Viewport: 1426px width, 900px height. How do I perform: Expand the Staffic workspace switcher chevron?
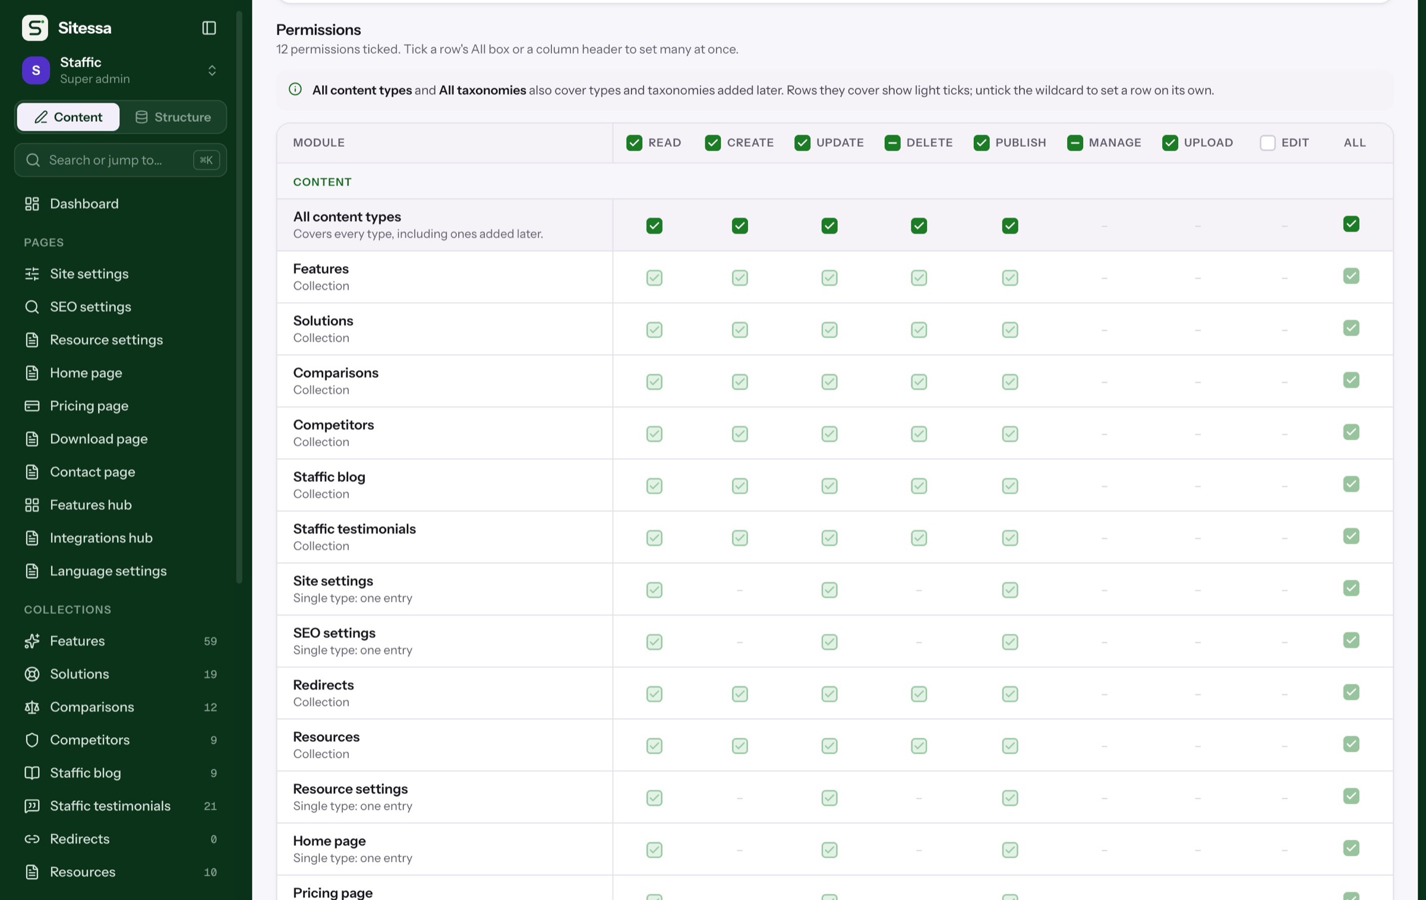212,71
